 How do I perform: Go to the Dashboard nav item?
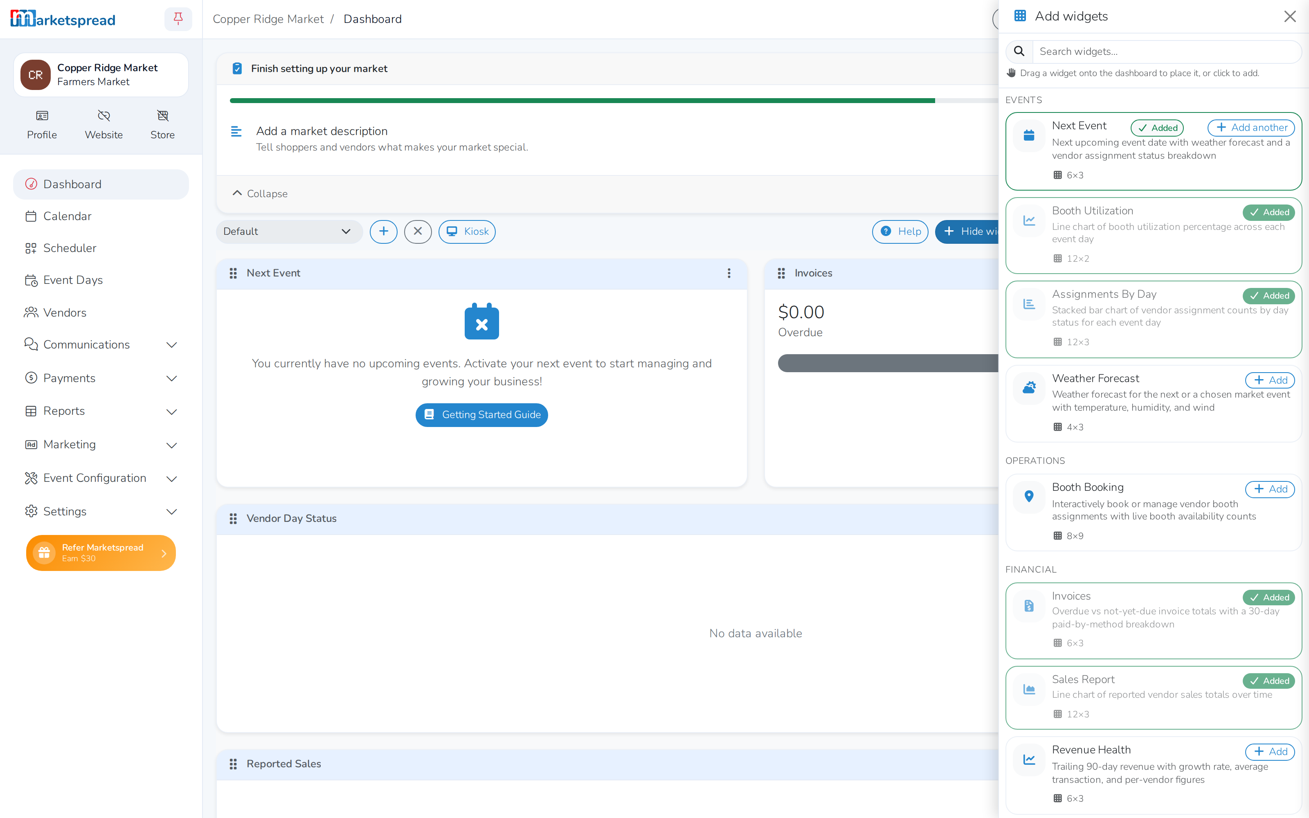tap(101, 184)
